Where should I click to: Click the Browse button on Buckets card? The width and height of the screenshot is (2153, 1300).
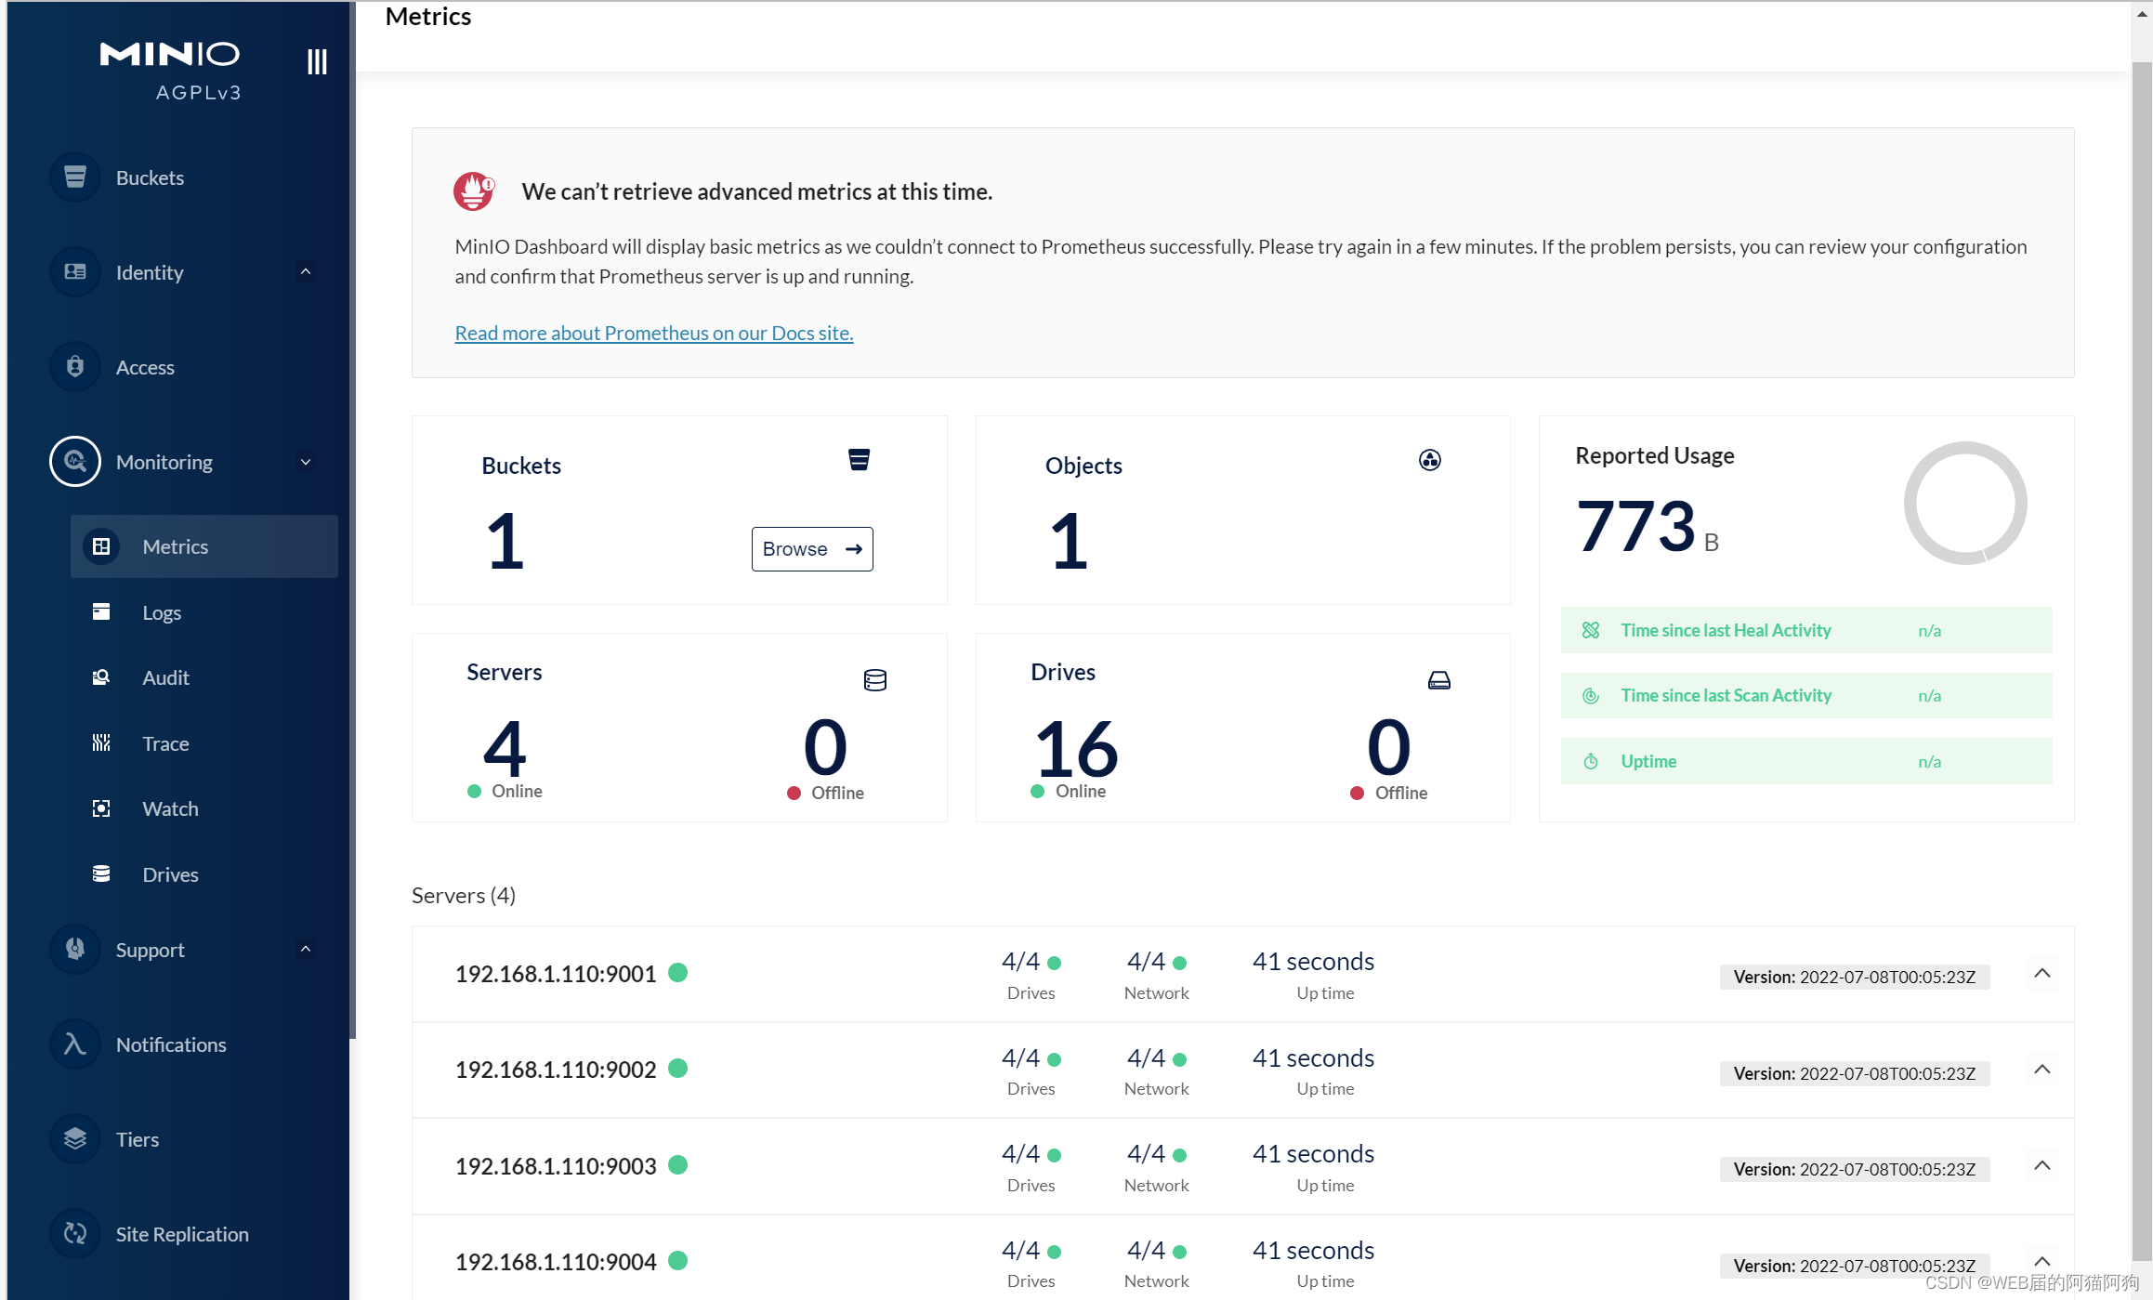[x=812, y=549]
